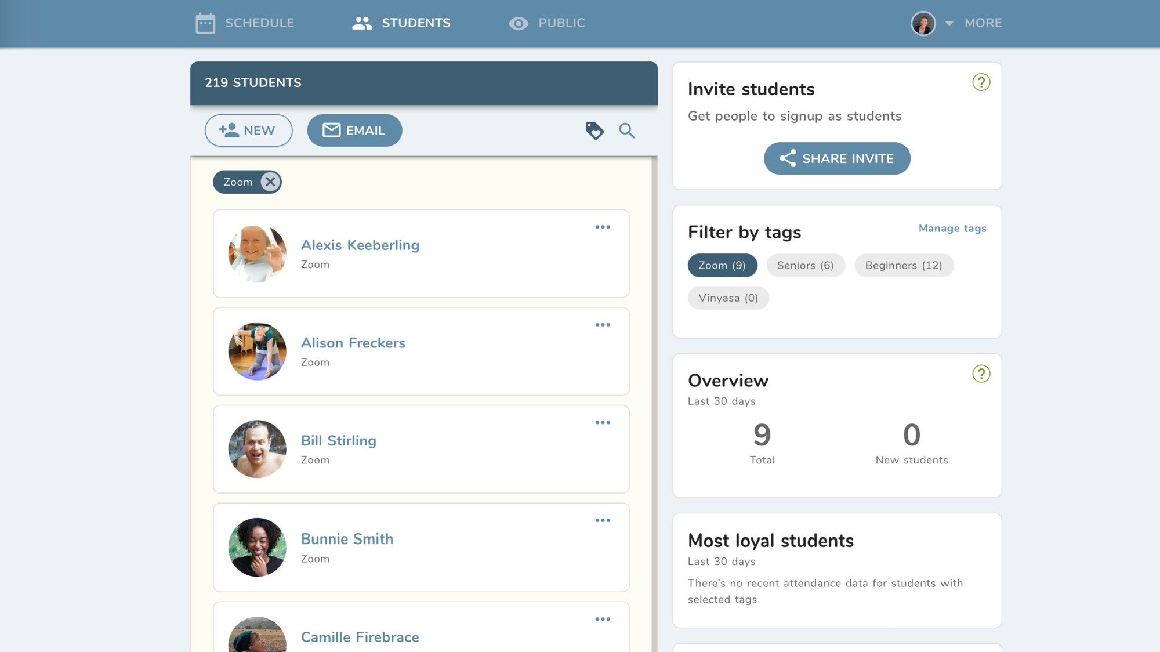
Task: Click the Public eye icon
Action: point(519,23)
